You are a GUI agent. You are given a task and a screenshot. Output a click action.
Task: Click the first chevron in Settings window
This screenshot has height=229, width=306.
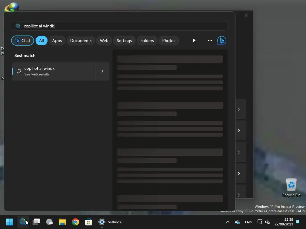click(239, 109)
